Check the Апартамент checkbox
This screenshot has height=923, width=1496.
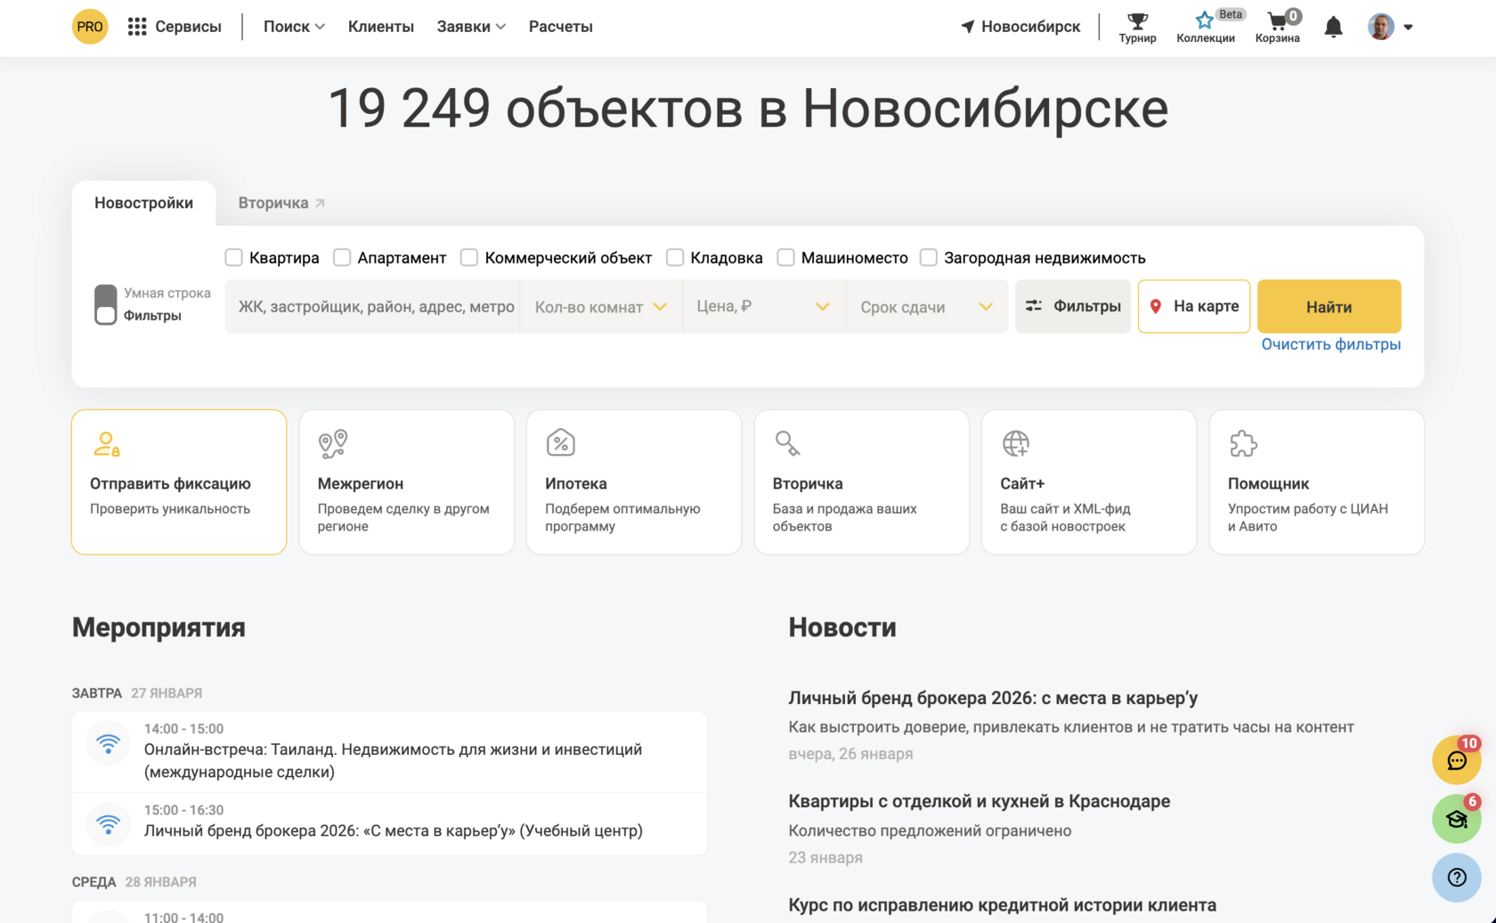point(342,257)
